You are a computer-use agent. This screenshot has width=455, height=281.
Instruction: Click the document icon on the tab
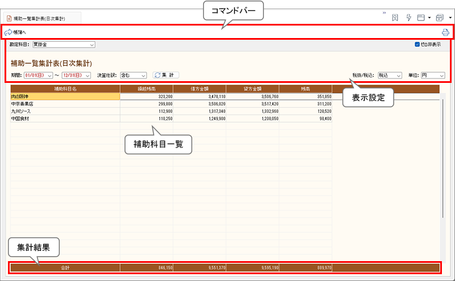coord(9,19)
